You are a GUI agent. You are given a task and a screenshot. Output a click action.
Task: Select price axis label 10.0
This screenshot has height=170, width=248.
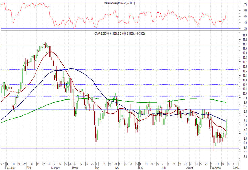pyautogui.click(x=245, y=94)
